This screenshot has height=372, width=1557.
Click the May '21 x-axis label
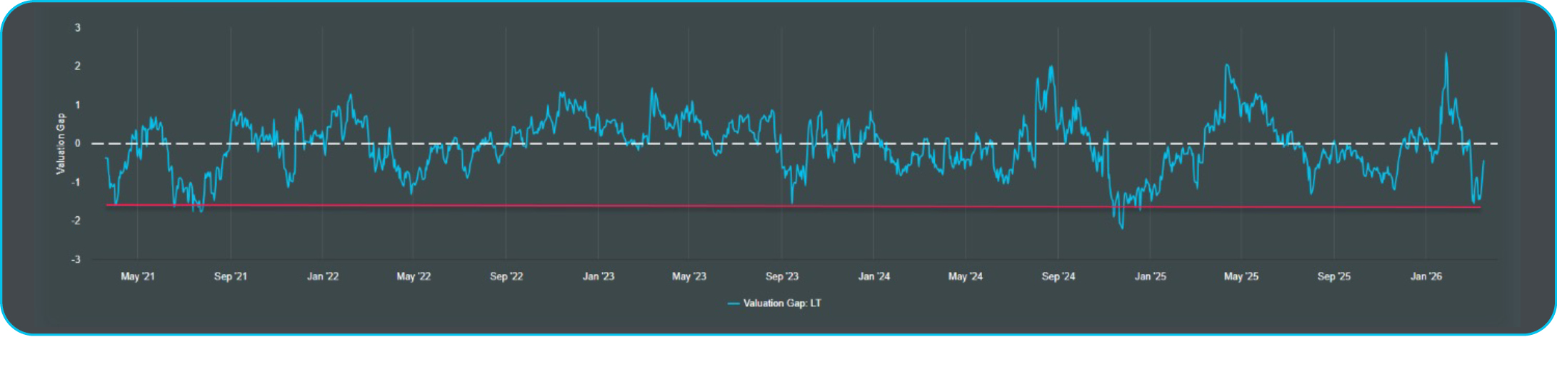(x=137, y=276)
